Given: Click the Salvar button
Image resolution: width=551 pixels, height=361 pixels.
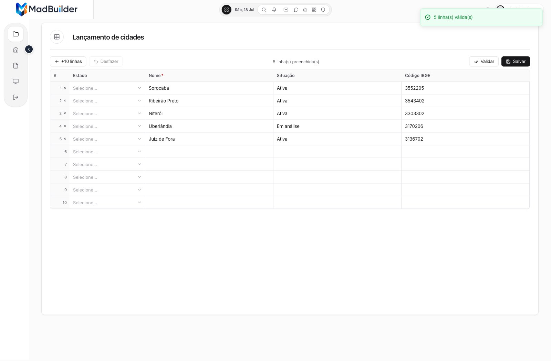Looking at the screenshot, I should [x=516, y=62].
